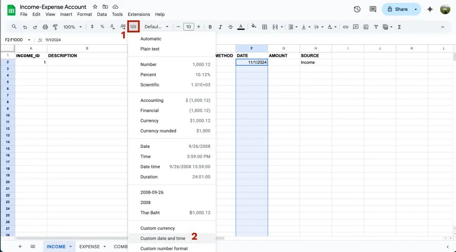The height and width of the screenshot is (252, 456).
Task: Click the borders grid icon
Action: click(264, 27)
